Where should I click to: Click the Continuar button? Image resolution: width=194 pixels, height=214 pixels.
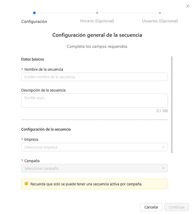pyautogui.click(x=177, y=207)
